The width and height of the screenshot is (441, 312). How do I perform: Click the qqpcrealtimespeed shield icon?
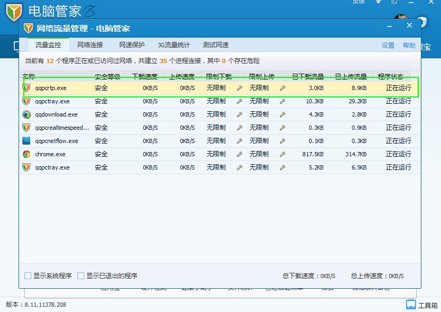[x=27, y=128]
